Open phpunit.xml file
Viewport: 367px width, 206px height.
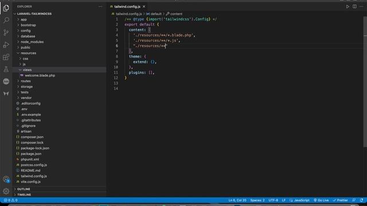(30, 160)
